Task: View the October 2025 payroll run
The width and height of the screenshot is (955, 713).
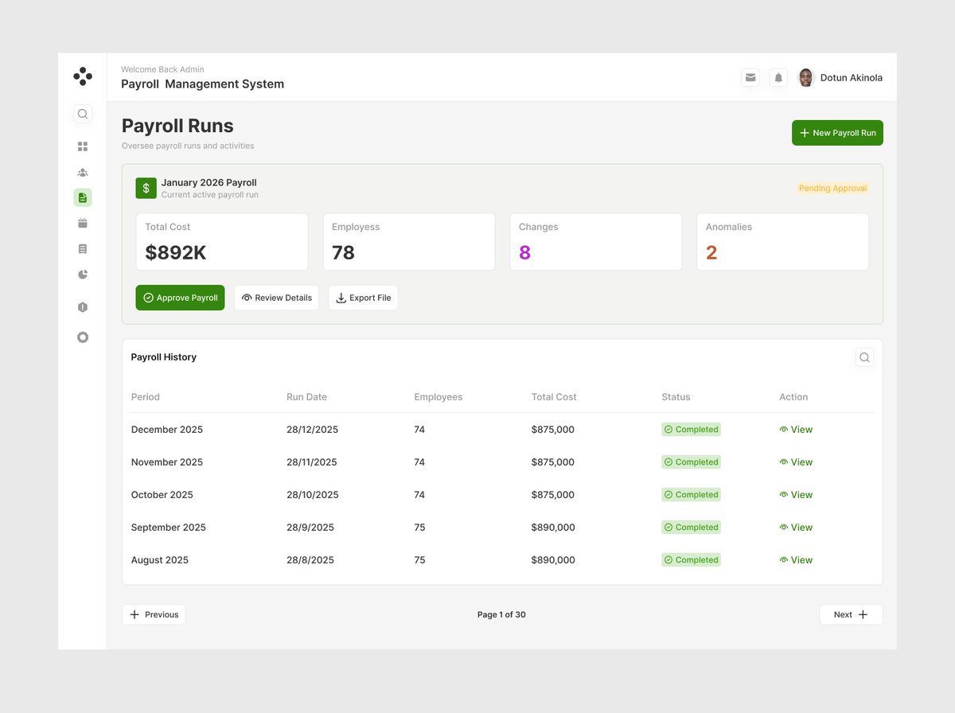Action: [796, 495]
